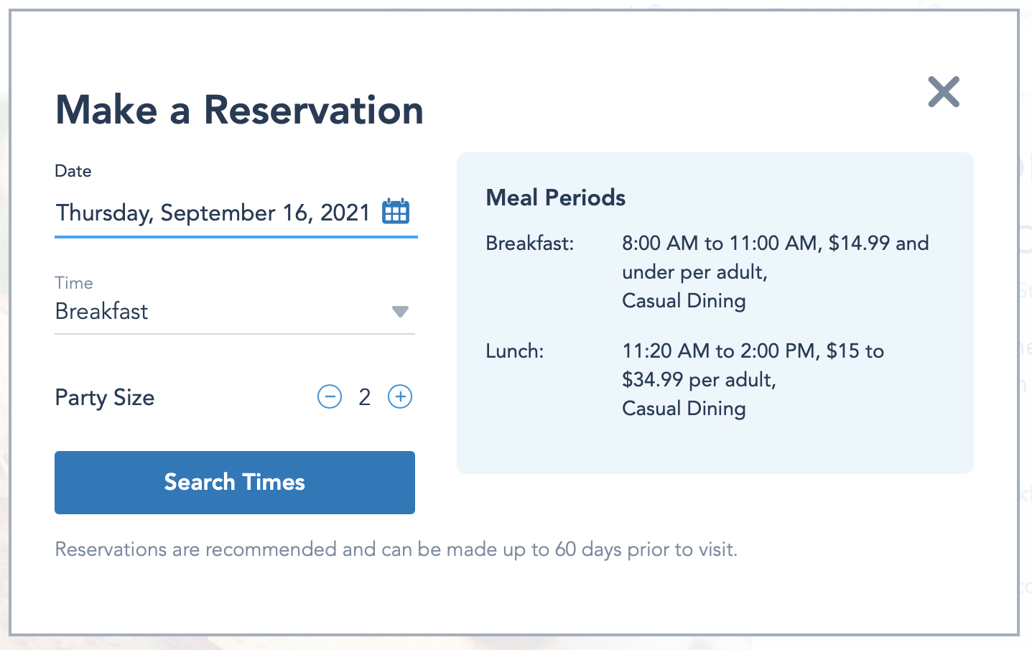Click the Thursday, September 16, 2021 date field
The width and height of the screenshot is (1032, 650).
[213, 213]
